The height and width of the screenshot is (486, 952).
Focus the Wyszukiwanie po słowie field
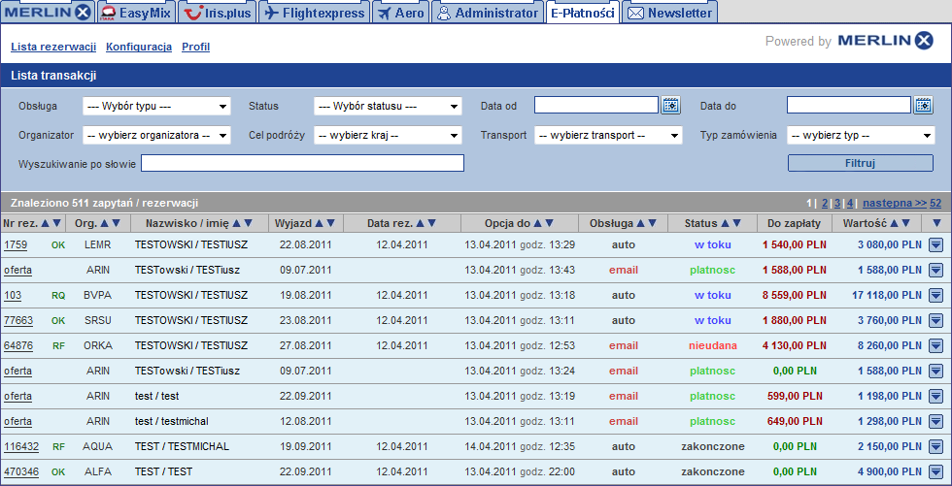(302, 163)
